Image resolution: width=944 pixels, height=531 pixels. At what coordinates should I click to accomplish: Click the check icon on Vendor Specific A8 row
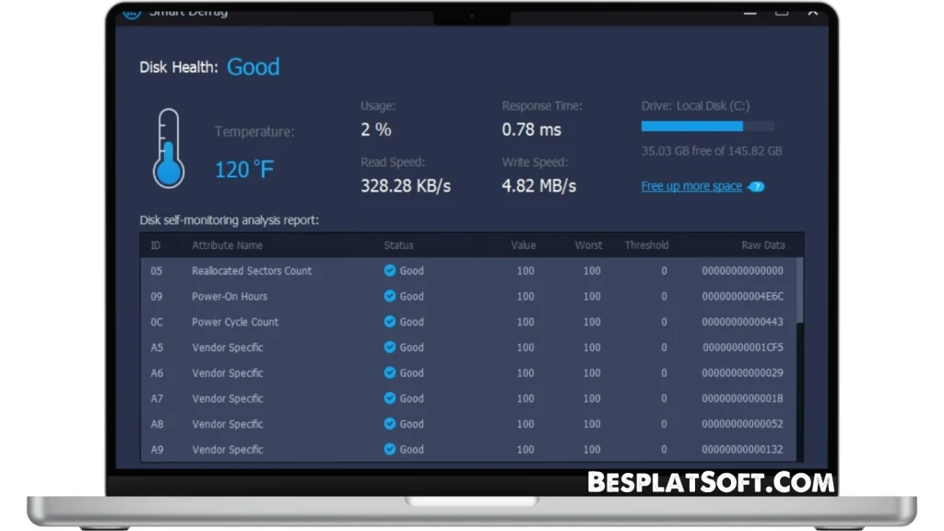pos(390,424)
